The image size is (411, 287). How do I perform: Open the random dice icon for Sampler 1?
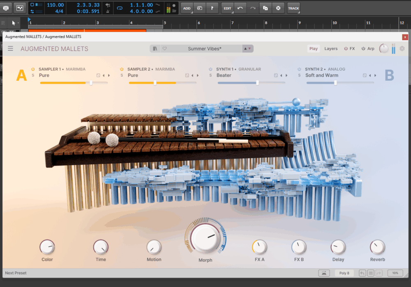[x=98, y=75]
